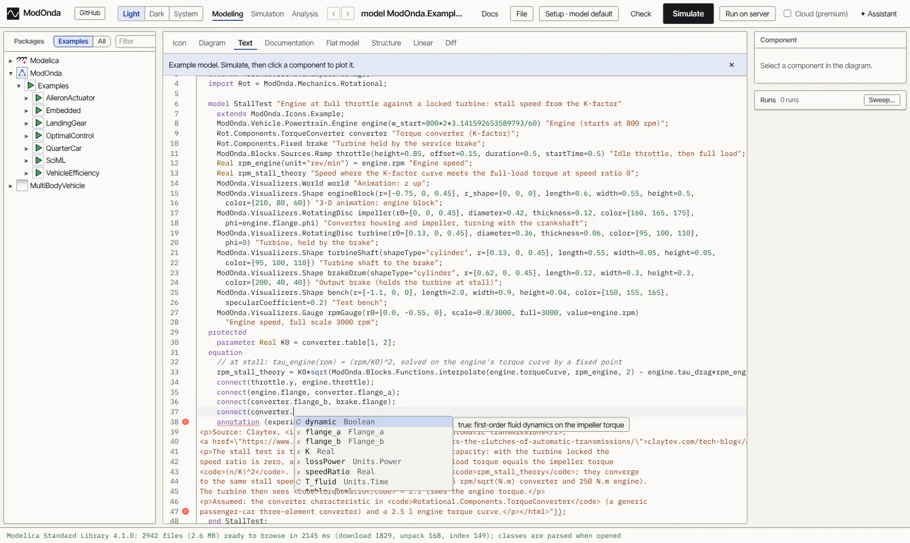Go back with the left arrow
The image size is (910, 543).
point(334,13)
